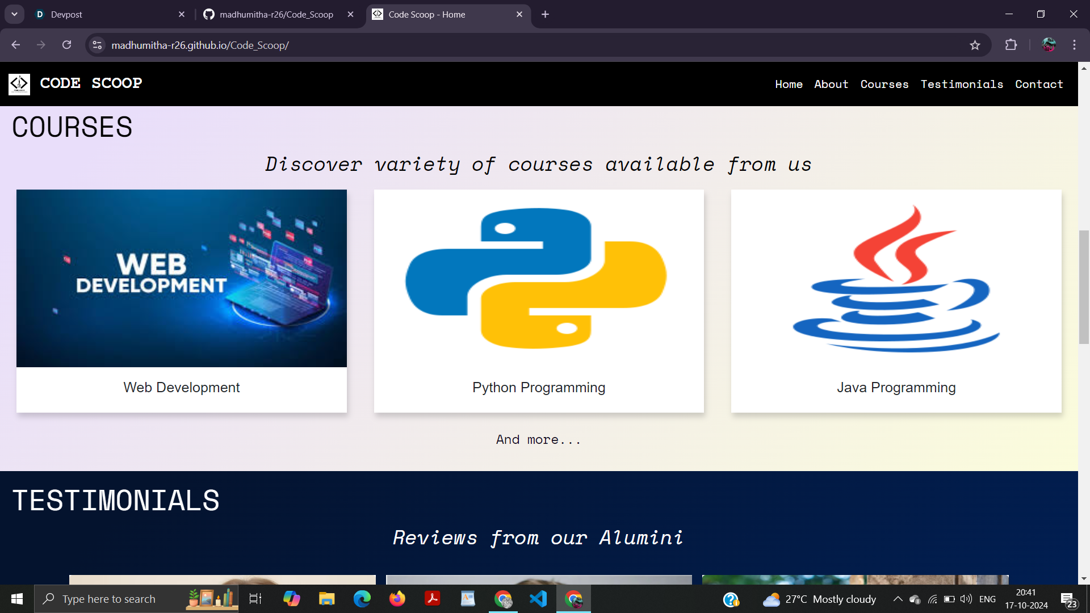
Task: Go to the Contact navbar link
Action: [1038, 84]
